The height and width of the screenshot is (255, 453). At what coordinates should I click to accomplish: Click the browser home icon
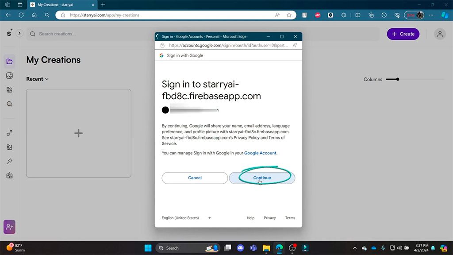pyautogui.click(x=34, y=15)
